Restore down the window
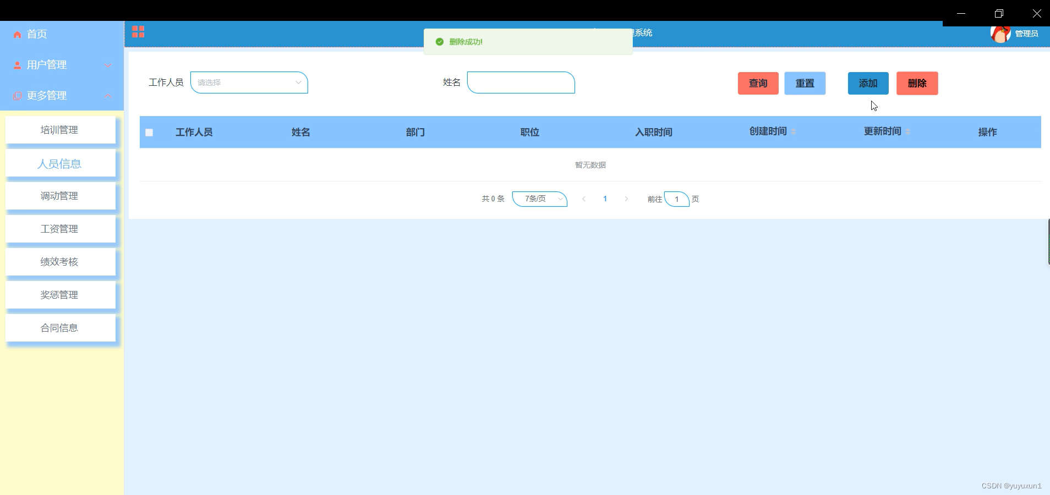The image size is (1050, 495). (999, 13)
